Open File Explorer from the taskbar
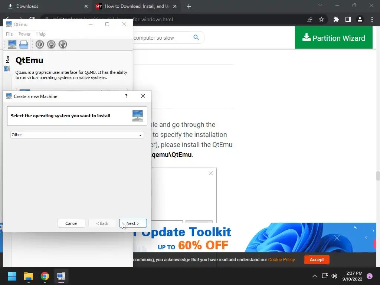This screenshot has height=285, width=380. (28, 276)
